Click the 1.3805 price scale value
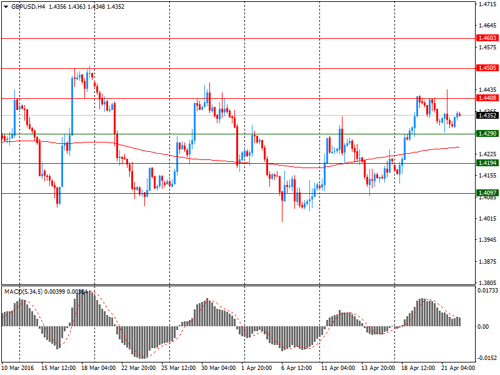Screen dimensions: 500x375 [x=487, y=282]
